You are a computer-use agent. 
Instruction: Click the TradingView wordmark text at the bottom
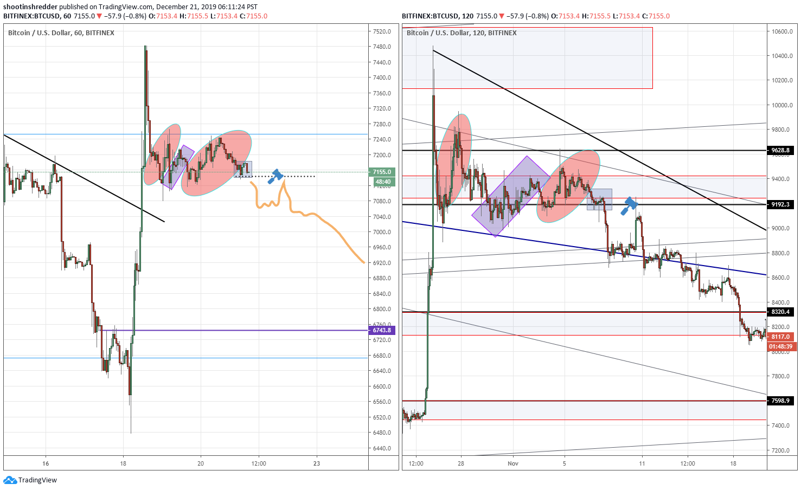[x=37, y=480]
